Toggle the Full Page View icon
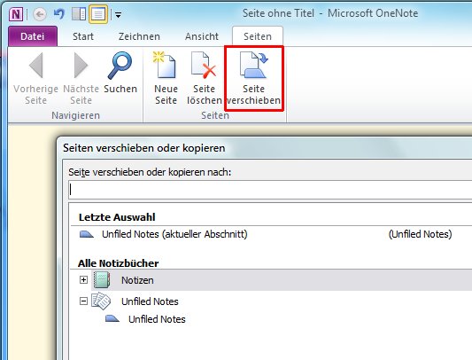Screen dimensions: 472x360 98,14
